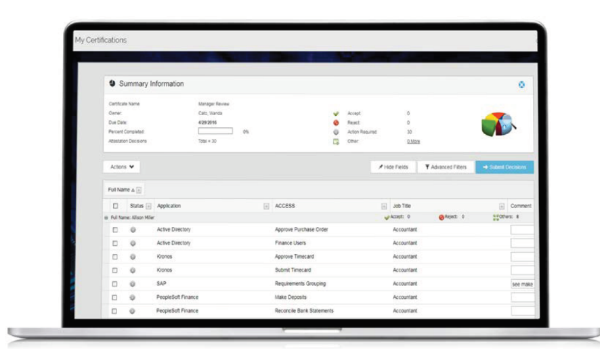Click the Percent Completed progress bar
The width and height of the screenshot is (600, 357).
pos(215,131)
